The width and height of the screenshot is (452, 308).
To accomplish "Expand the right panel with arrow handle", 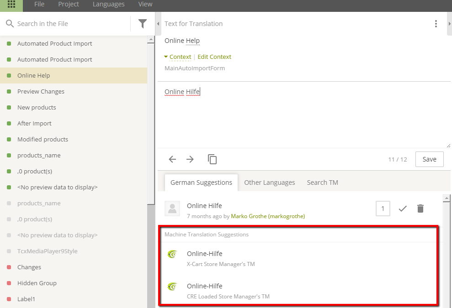I will pyautogui.click(x=449, y=24).
